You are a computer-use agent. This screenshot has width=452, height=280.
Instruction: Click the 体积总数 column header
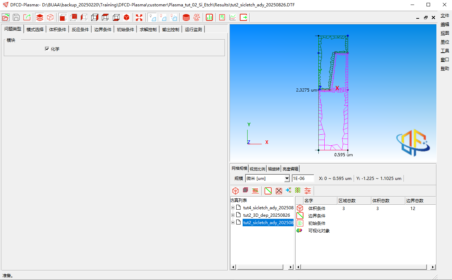381,200
